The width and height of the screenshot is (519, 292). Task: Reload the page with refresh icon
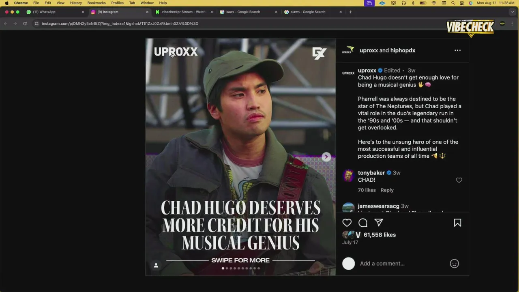[x=25, y=24]
